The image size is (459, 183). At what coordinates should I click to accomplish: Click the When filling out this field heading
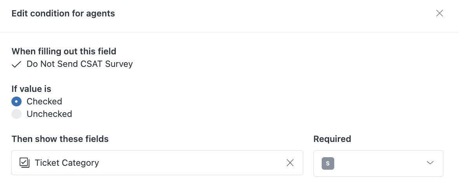click(x=64, y=51)
